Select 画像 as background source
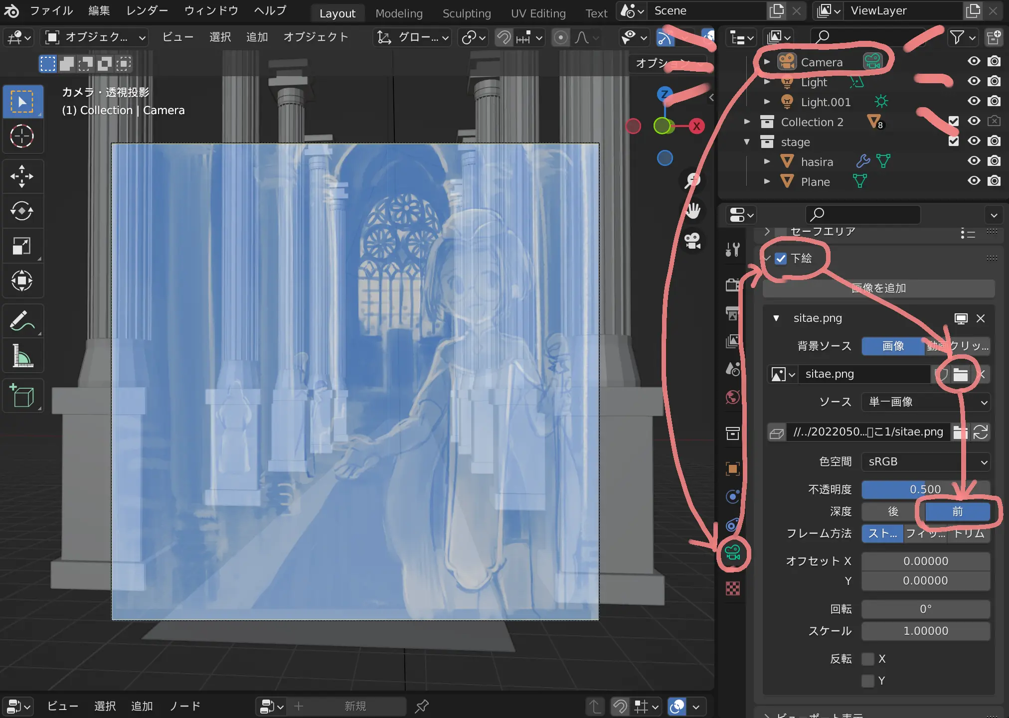 [x=893, y=346]
